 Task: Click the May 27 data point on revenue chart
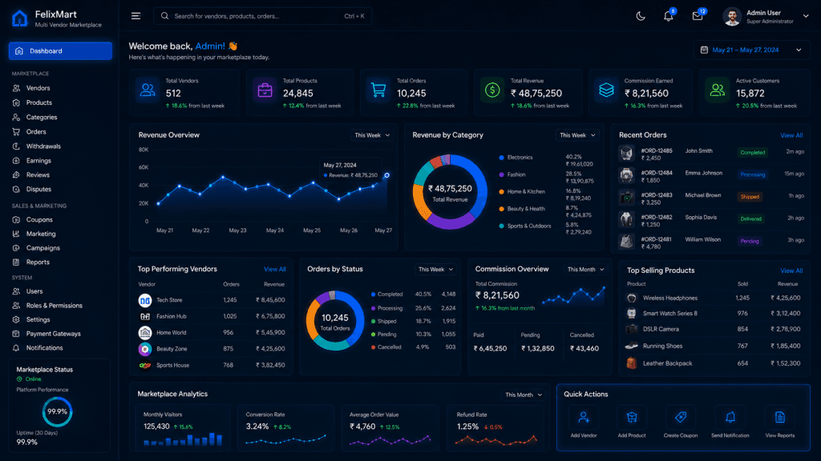387,175
